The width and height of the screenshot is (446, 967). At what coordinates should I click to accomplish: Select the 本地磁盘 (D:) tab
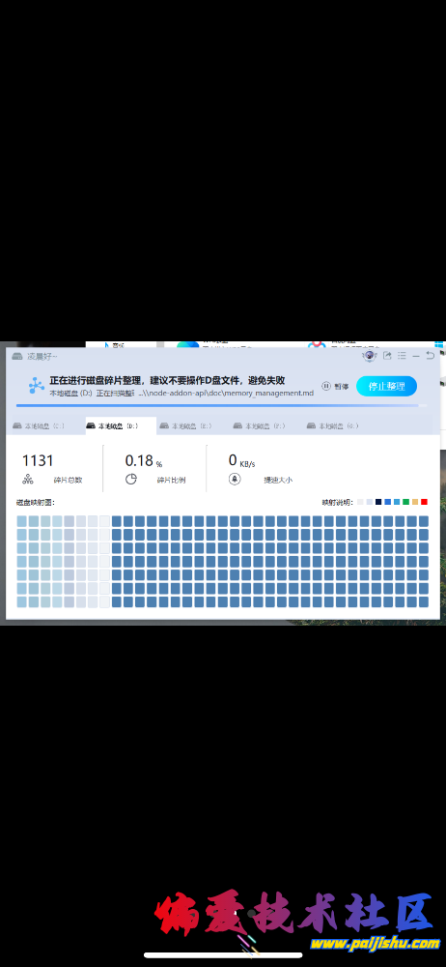[113, 425]
